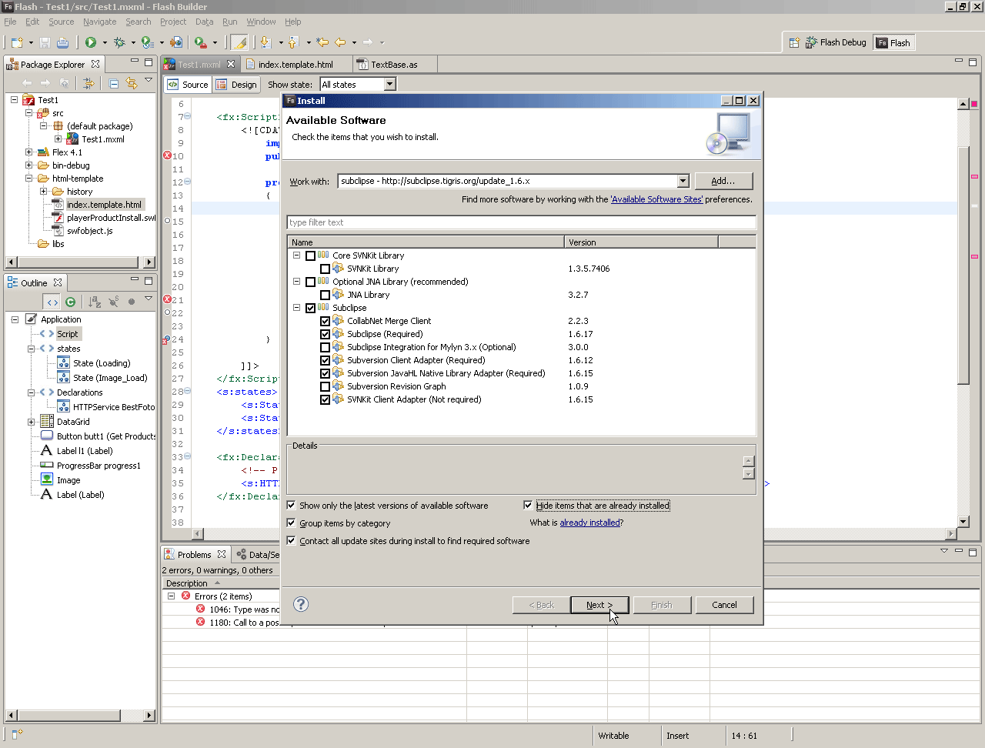Click Link with Editor icon in Package Explorer
This screenshot has width=985, height=748.
pos(132,83)
